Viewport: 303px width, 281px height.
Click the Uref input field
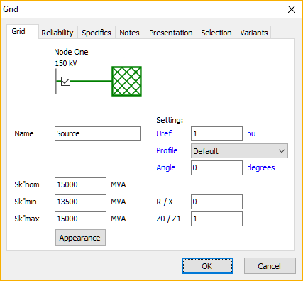click(x=216, y=133)
